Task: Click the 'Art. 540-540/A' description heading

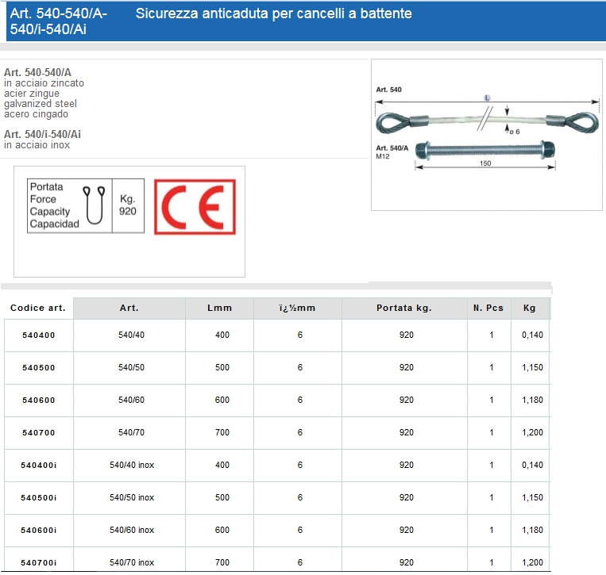Action: (x=37, y=72)
